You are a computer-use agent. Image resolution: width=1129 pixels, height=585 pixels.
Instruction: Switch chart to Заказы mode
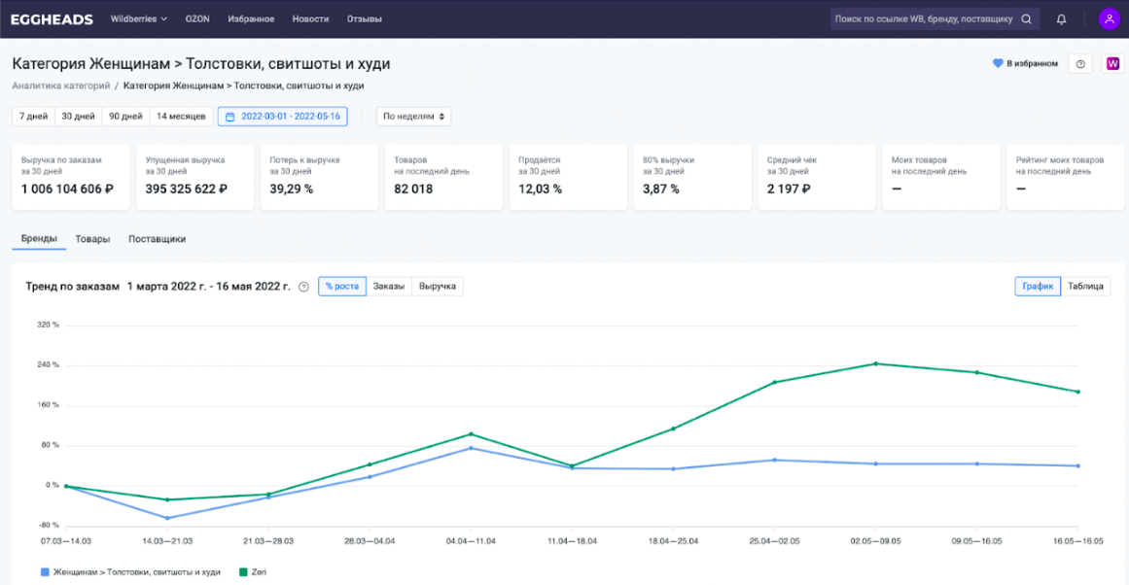click(x=389, y=287)
